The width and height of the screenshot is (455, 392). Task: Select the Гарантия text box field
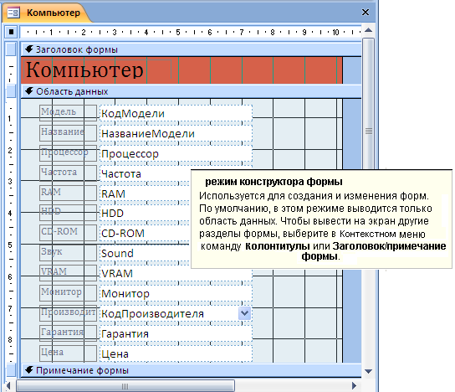(x=176, y=333)
